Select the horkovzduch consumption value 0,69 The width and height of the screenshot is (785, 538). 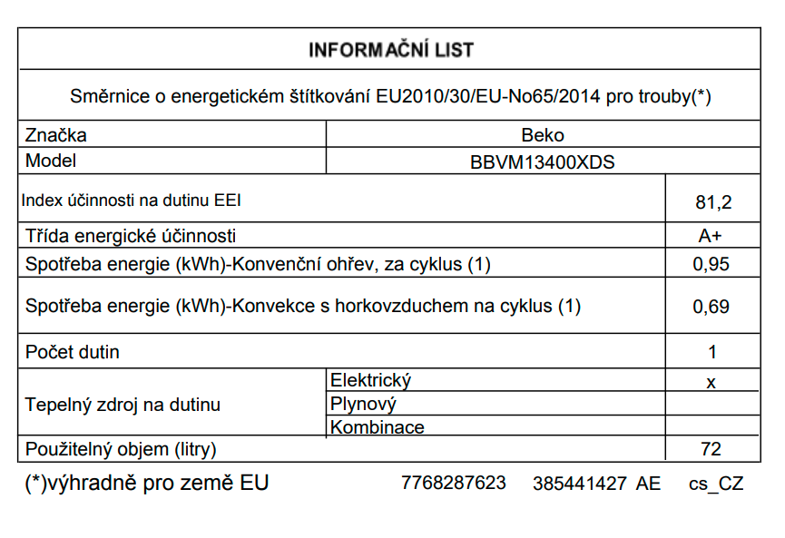(711, 307)
